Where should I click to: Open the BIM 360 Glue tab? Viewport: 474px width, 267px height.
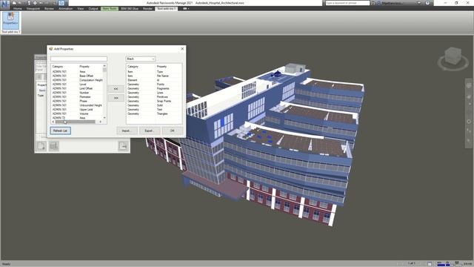tap(130, 8)
